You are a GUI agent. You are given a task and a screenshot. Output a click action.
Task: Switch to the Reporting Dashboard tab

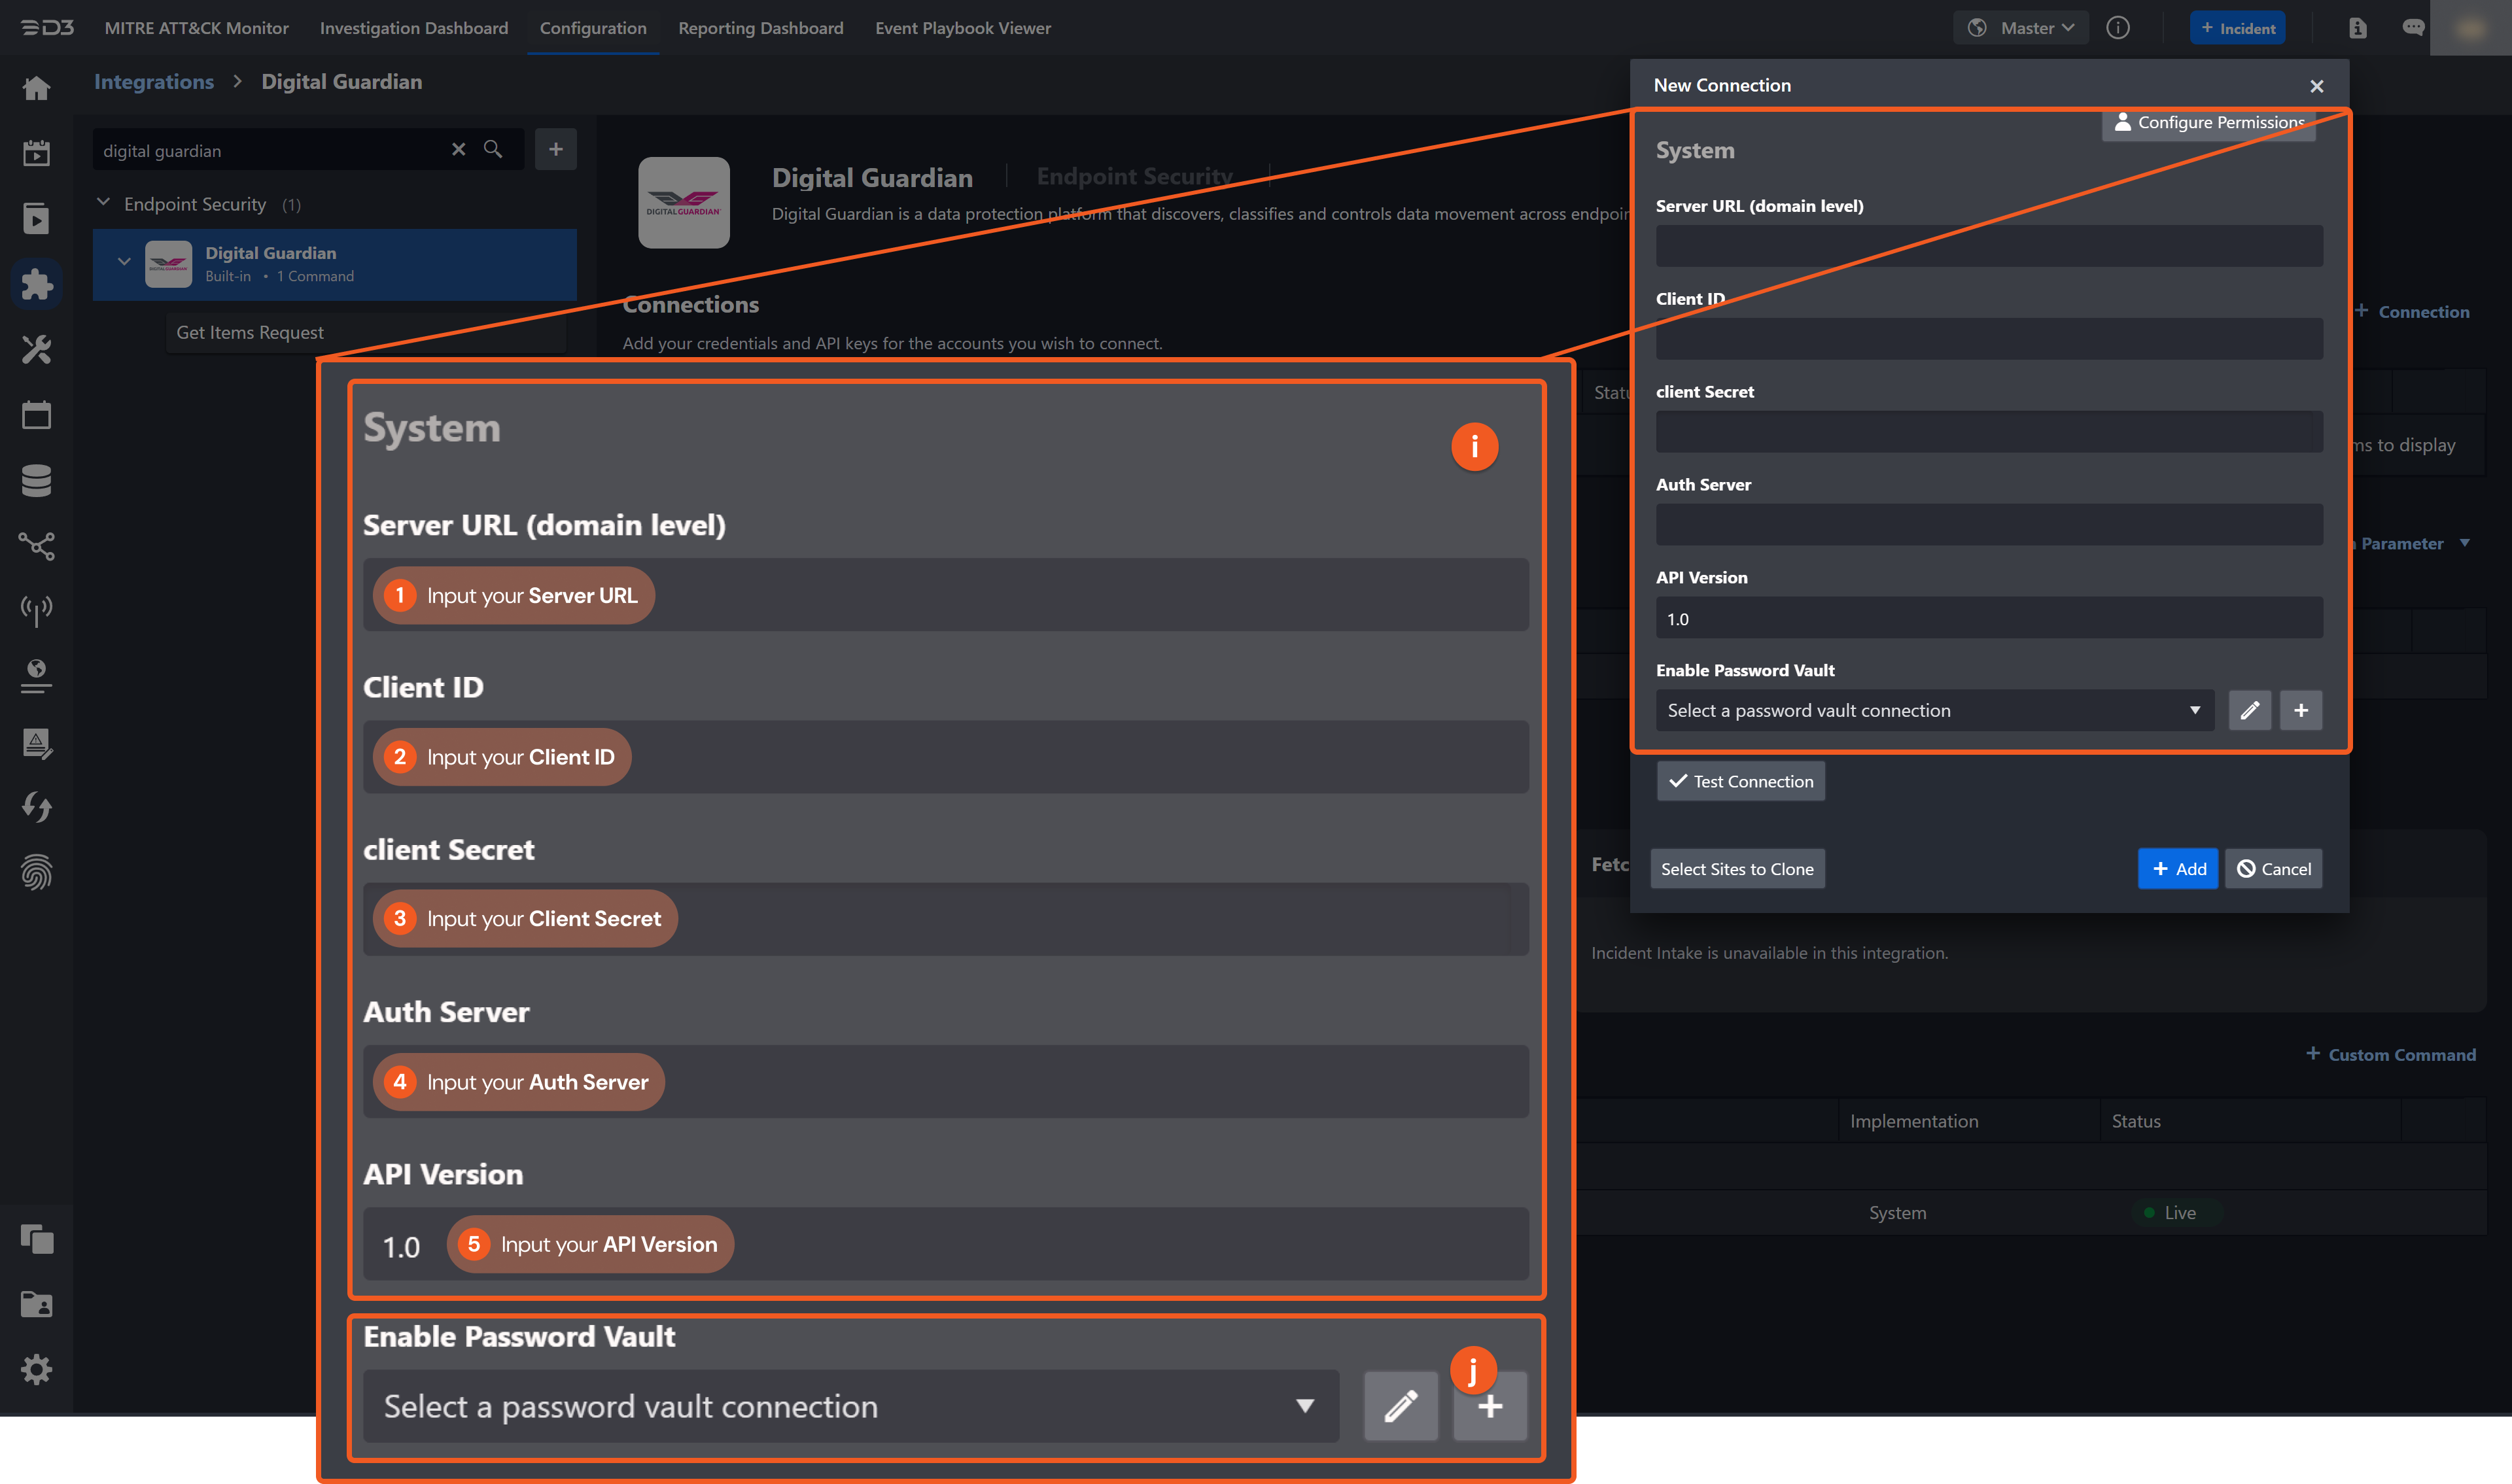(761, 28)
